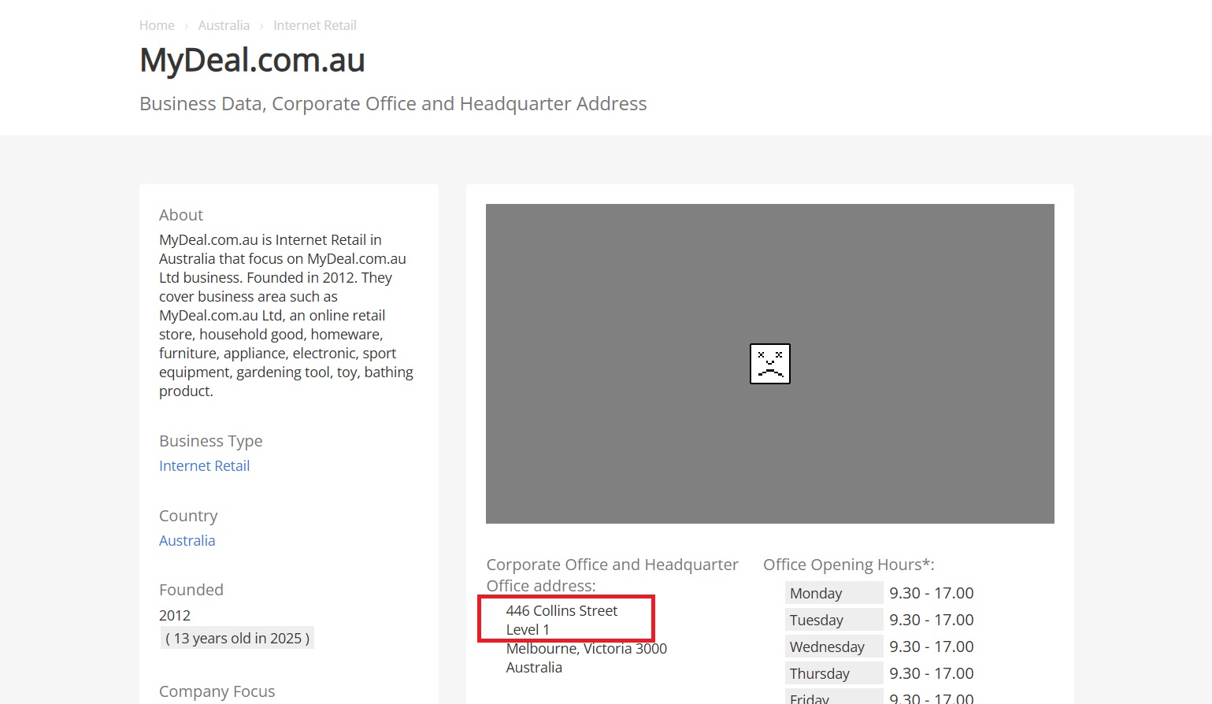The image size is (1212, 704).
Task: Open the Australia link under Country
Action: 187,540
